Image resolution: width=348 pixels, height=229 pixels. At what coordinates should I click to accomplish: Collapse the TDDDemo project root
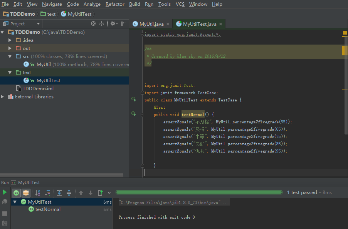(2, 32)
